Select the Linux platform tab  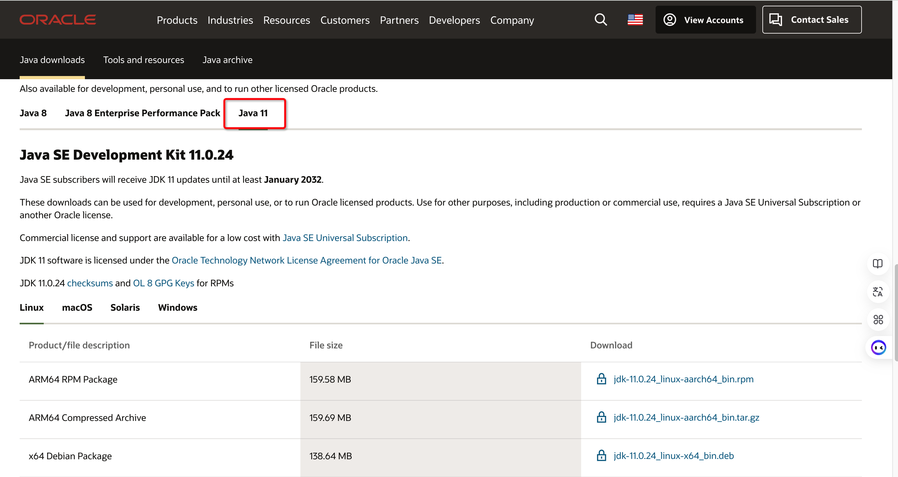pos(32,308)
